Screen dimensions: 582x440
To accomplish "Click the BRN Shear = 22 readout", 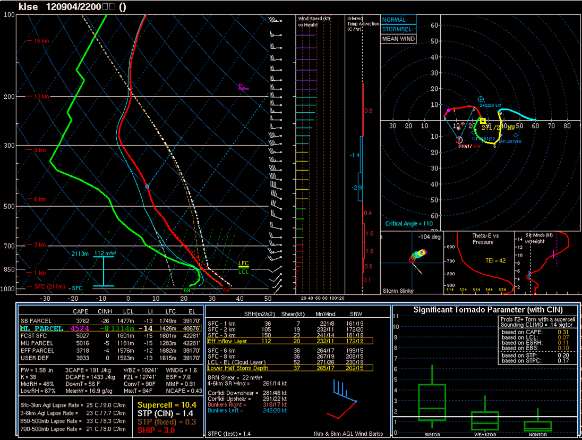I will click(235, 378).
